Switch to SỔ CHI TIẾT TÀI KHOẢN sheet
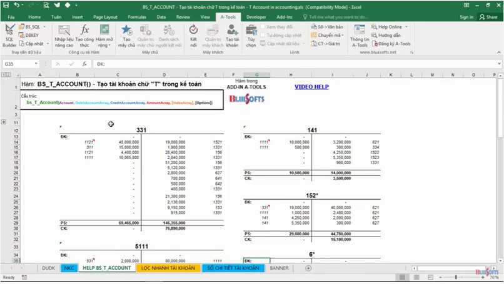Viewport: 504px width, 284px height. tap(233, 268)
